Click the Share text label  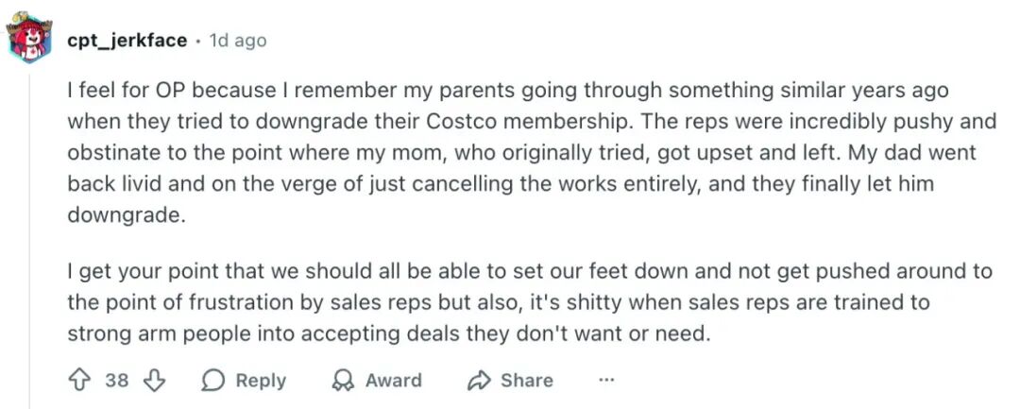527,381
